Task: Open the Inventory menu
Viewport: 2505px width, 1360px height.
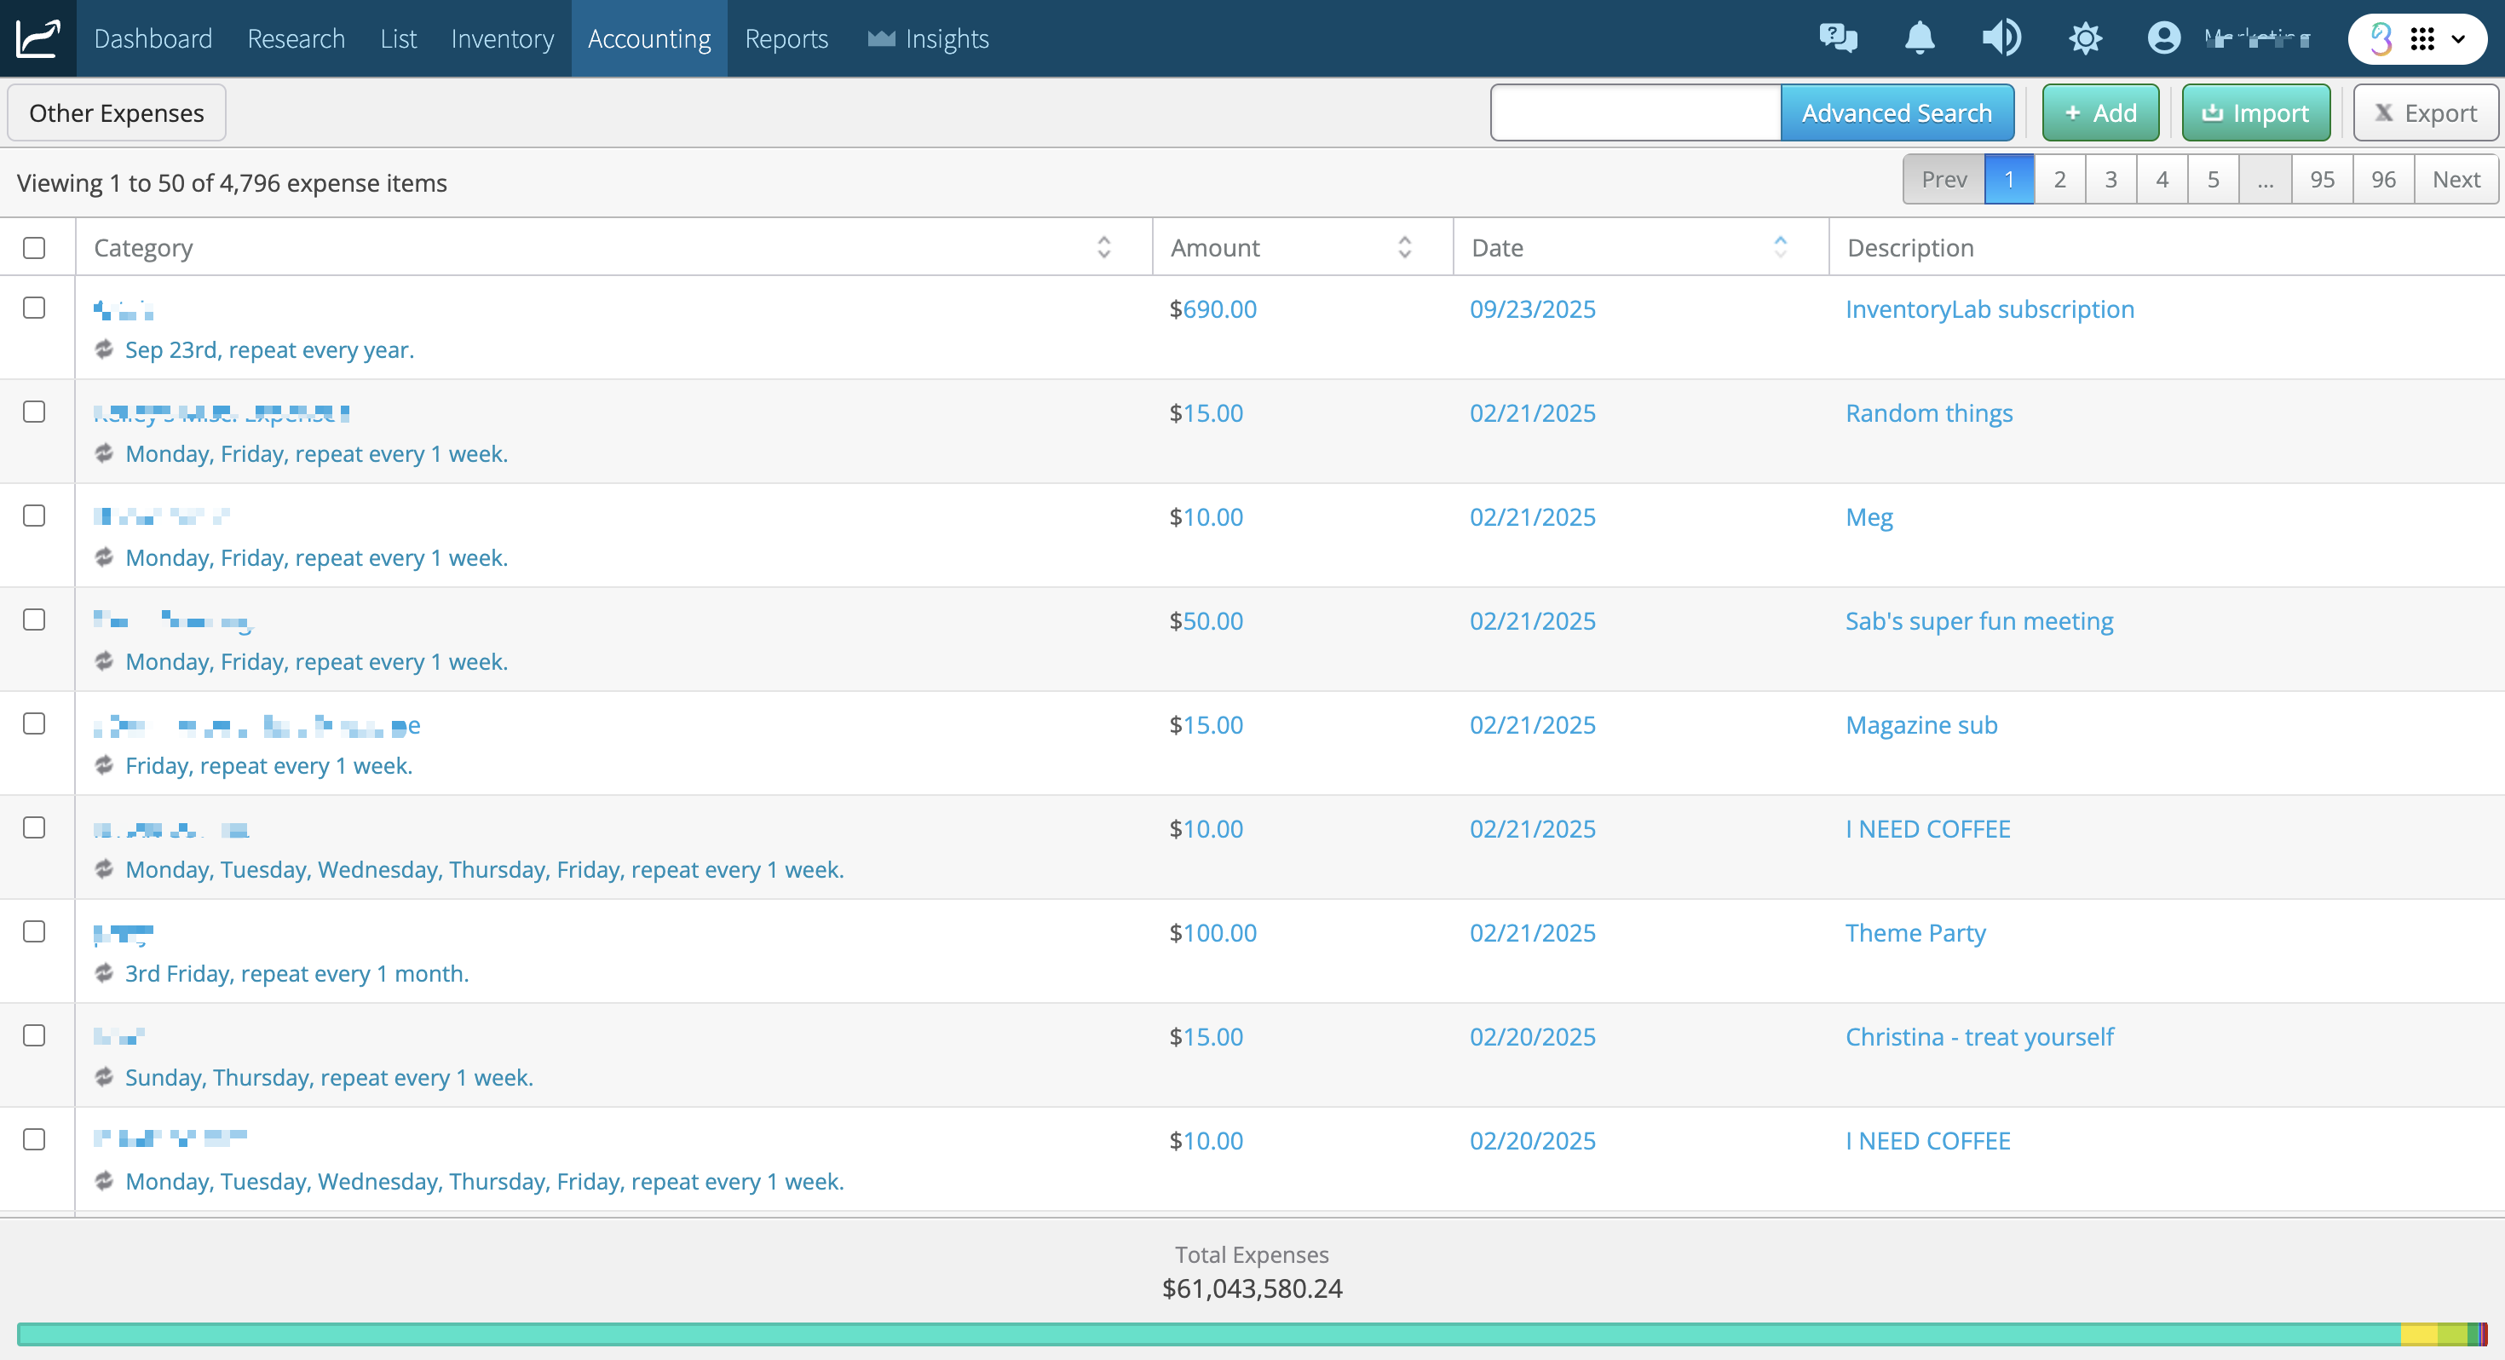Action: click(502, 38)
